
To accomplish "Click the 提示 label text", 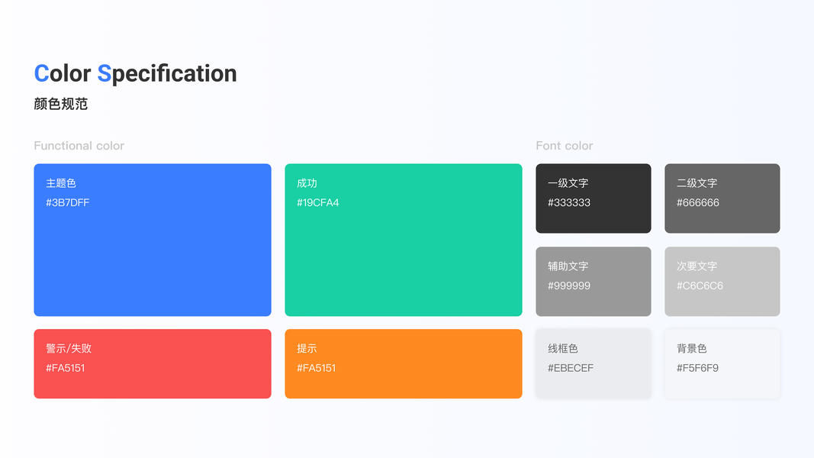I will (307, 348).
